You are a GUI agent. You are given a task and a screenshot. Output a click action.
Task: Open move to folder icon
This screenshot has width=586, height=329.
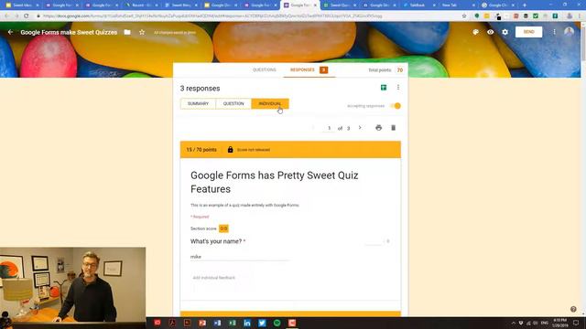tap(127, 32)
